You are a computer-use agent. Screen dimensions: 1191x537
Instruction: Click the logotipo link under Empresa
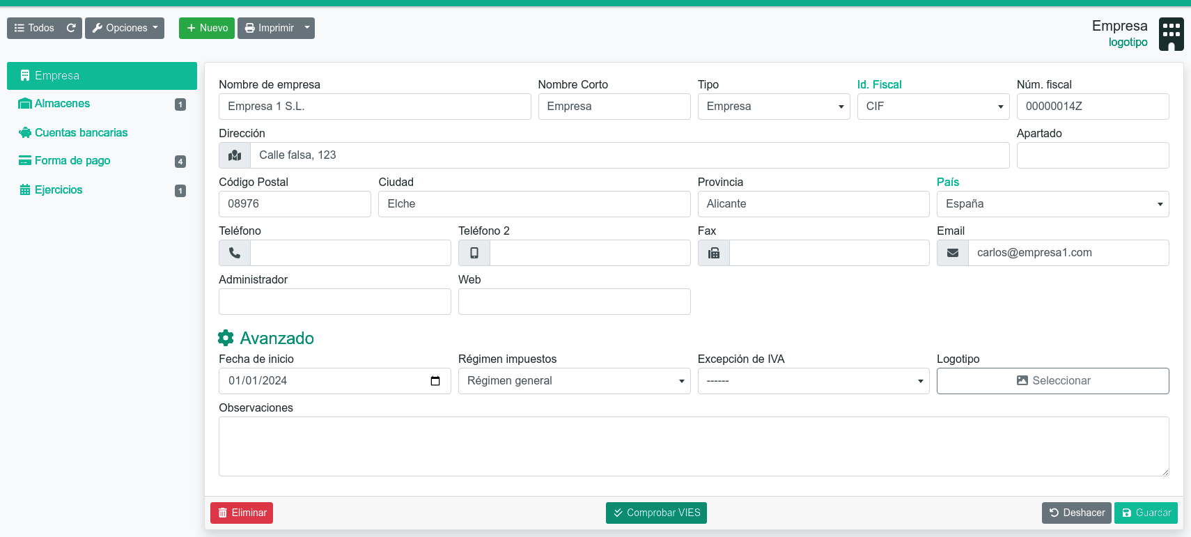coord(1128,42)
